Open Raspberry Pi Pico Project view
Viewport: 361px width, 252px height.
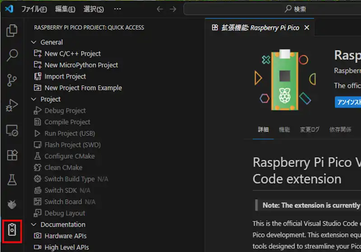click(x=12, y=230)
